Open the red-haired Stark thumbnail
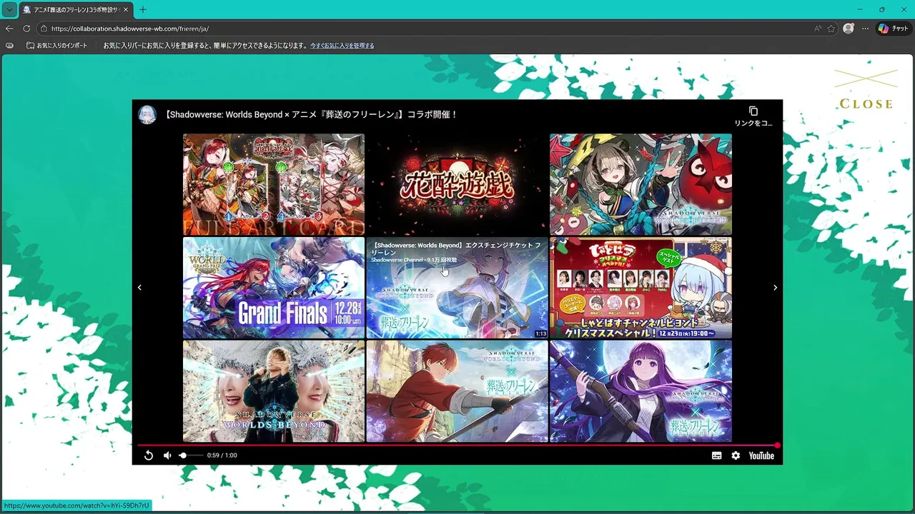Image resolution: width=915 pixels, height=514 pixels. [x=457, y=391]
